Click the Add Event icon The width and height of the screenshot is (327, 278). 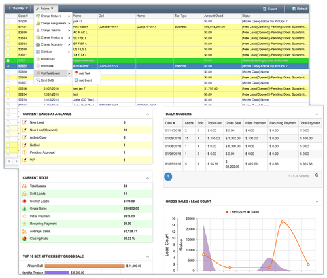point(77,80)
